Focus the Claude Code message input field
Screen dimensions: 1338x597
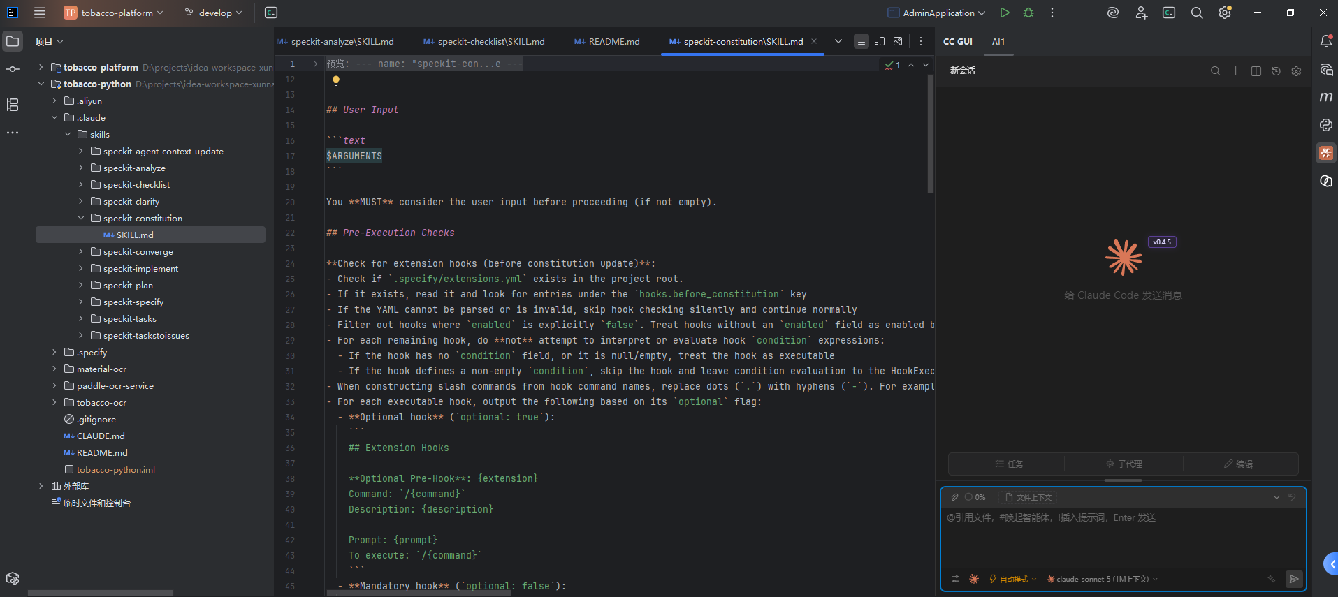[x=1123, y=538]
